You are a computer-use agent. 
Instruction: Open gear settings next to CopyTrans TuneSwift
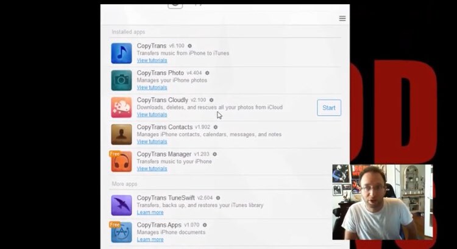(218, 198)
